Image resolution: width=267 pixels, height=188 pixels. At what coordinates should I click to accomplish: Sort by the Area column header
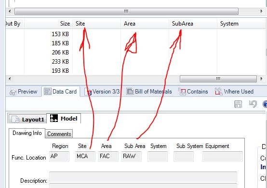click(145, 24)
